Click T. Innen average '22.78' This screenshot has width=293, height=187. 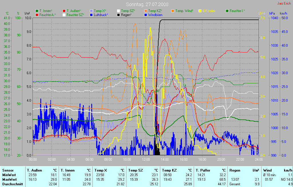coord(87,184)
